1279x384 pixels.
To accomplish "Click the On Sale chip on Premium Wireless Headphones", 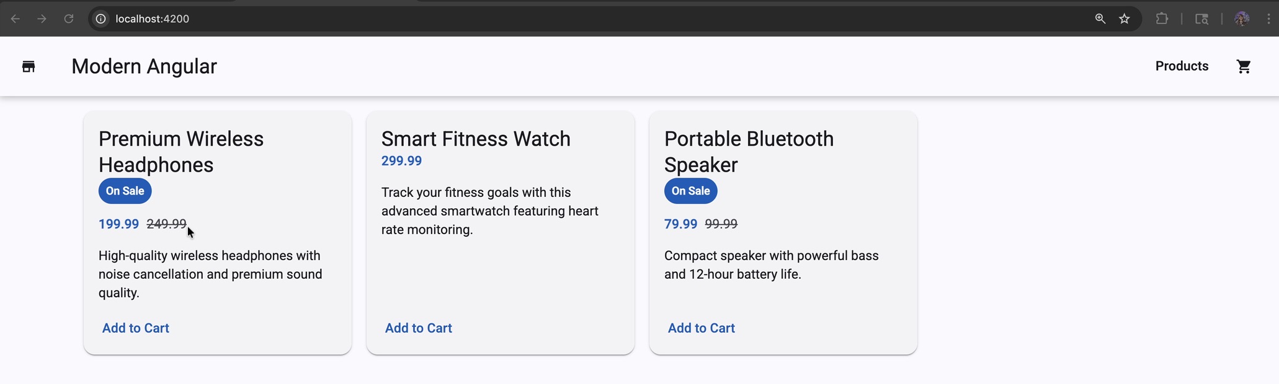I will coord(124,191).
